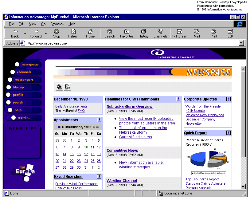Click the page scrollbar down arrow
This screenshot has width=250, height=200.
(x=243, y=186)
